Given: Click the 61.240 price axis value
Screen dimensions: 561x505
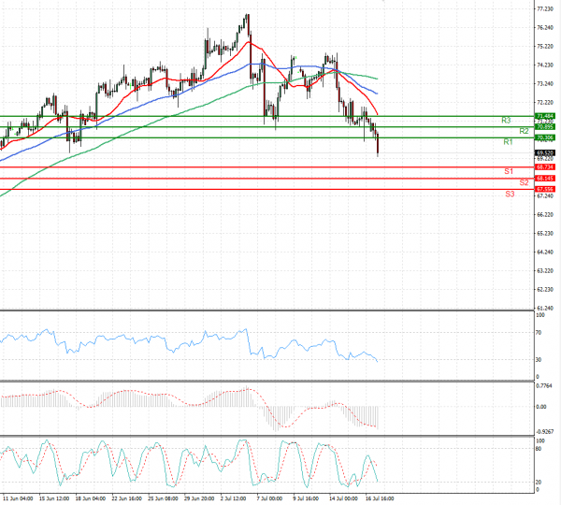Looking at the screenshot, I should point(545,309).
